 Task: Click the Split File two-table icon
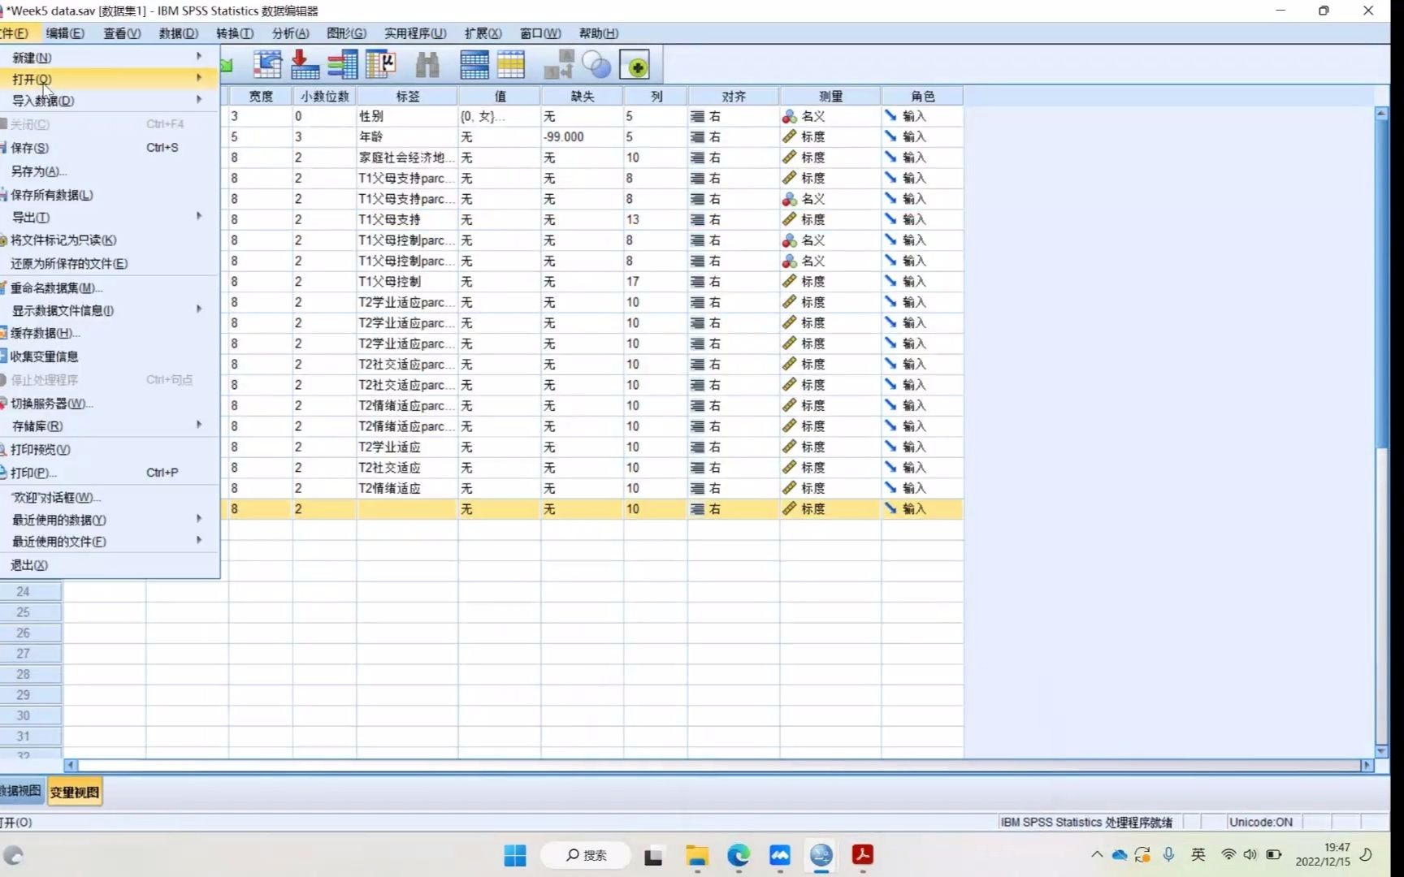[x=474, y=64]
